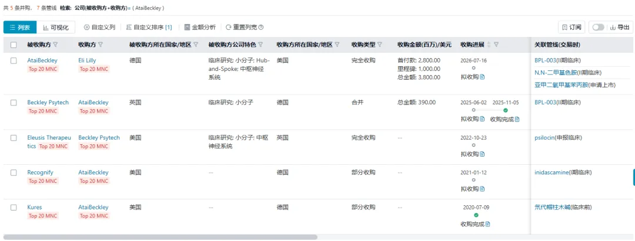The image size is (635, 241).
Task: Click 合并 acquisition type cell
Action: pos(357,103)
